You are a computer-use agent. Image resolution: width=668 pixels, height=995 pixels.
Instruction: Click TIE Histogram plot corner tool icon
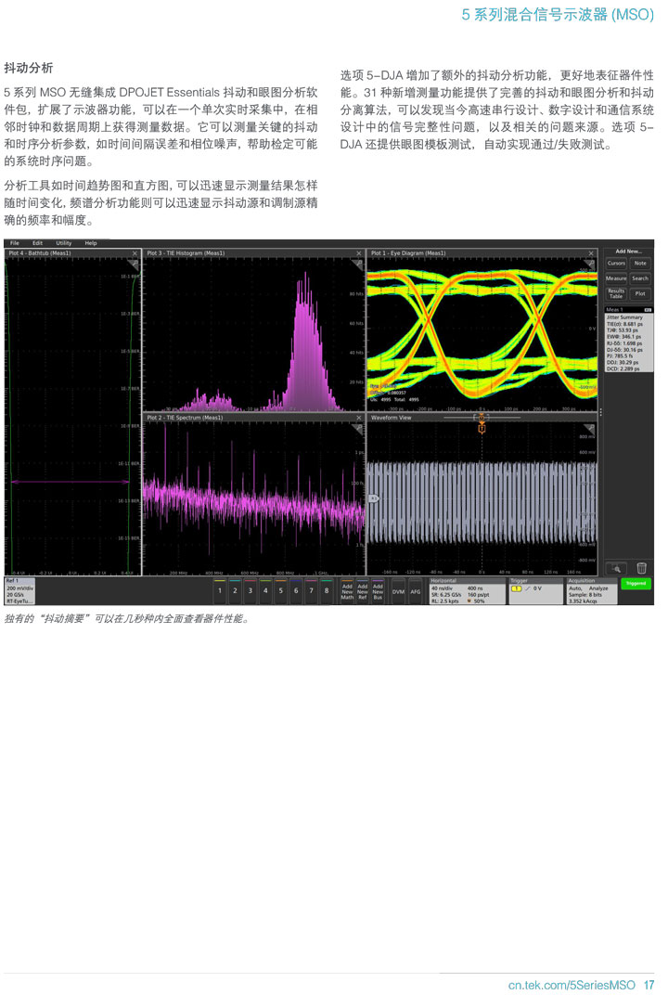(x=357, y=264)
